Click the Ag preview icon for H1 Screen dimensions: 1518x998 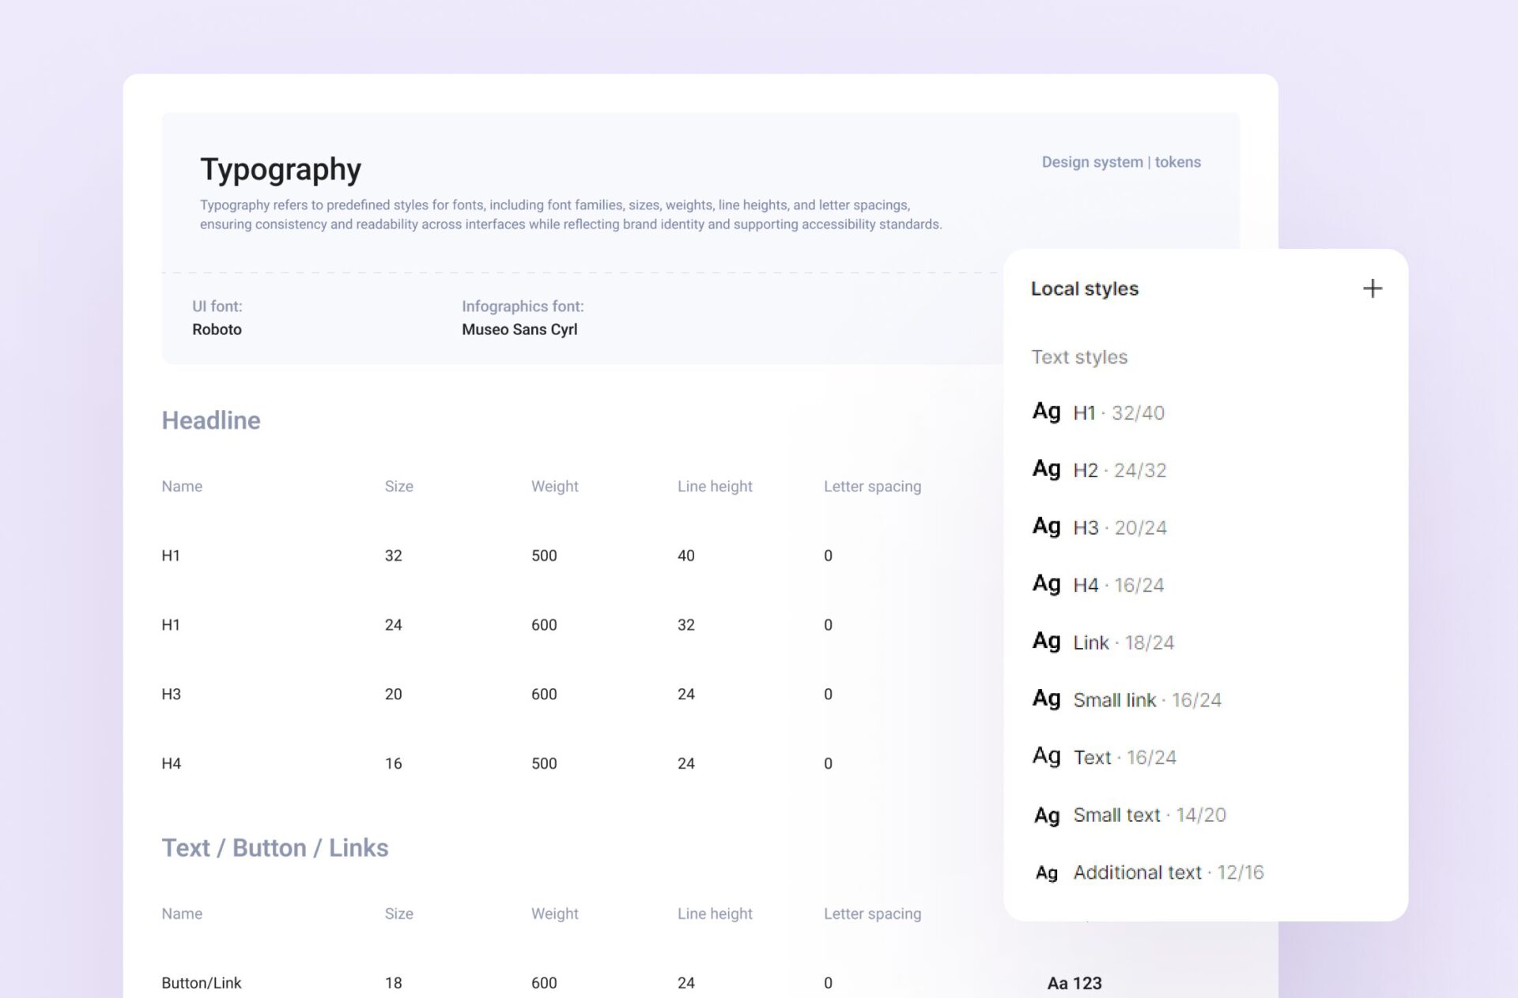coord(1046,412)
